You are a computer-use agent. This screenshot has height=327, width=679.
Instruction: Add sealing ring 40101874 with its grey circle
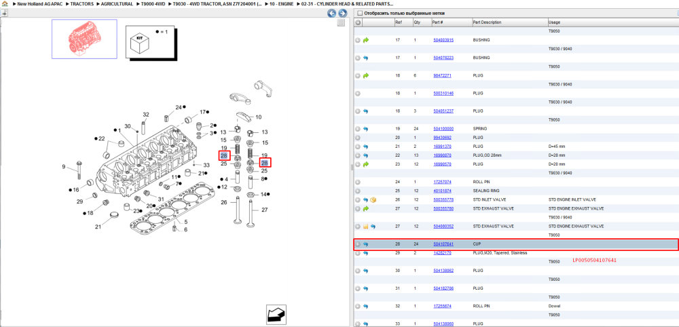tap(358, 191)
